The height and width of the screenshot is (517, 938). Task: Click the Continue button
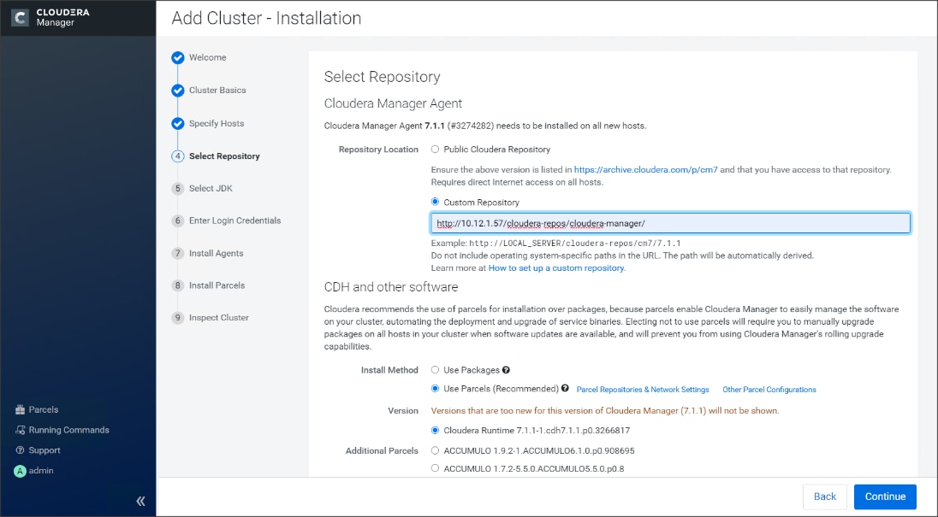point(885,496)
